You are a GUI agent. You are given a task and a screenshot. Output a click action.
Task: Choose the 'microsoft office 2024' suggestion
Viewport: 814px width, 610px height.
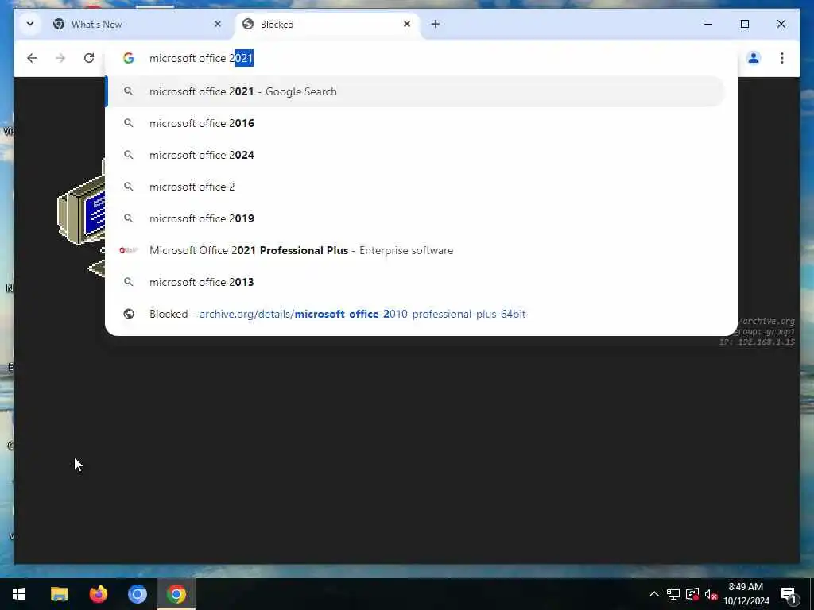pos(415,155)
